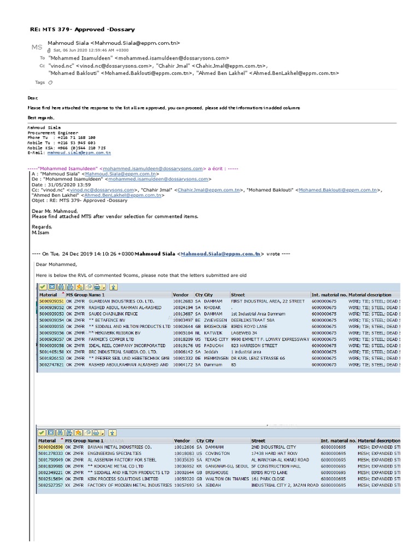The image size is (420, 560).
Task: Click the MS sender avatar initials
Action: tap(37, 47)
